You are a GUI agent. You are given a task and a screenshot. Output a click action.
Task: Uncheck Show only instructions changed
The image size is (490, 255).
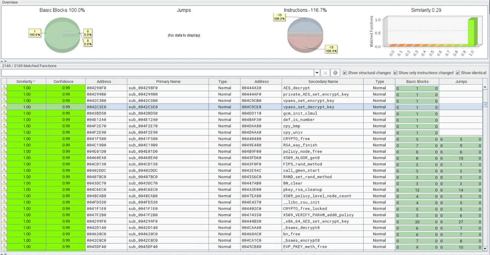click(395, 73)
